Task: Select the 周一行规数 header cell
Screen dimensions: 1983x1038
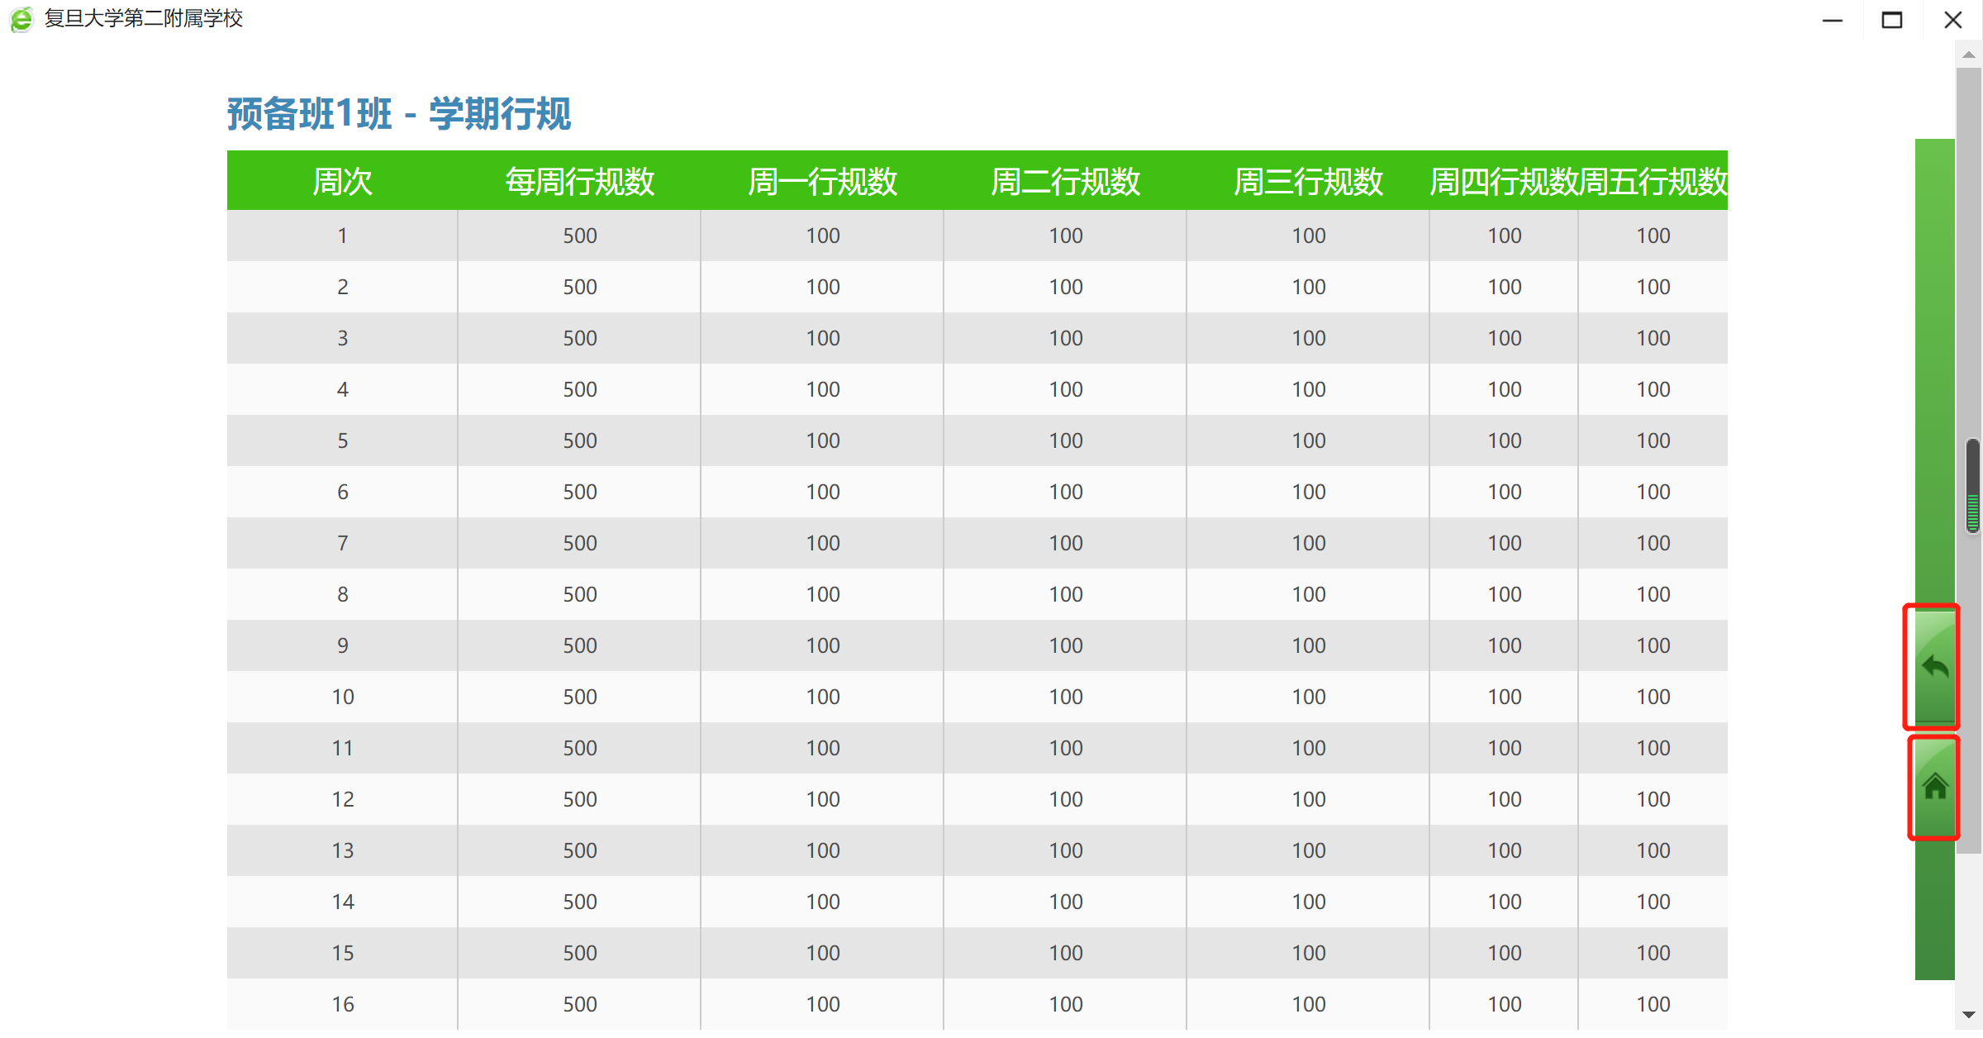Action: (x=822, y=181)
